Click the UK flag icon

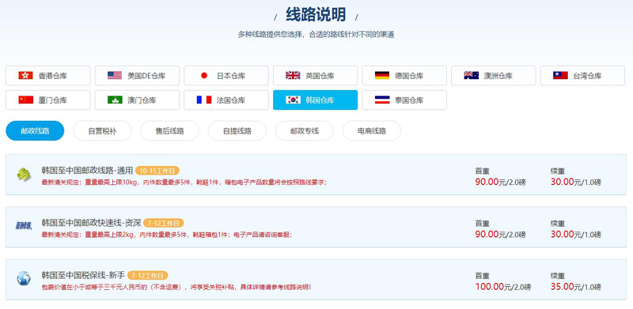(x=293, y=75)
